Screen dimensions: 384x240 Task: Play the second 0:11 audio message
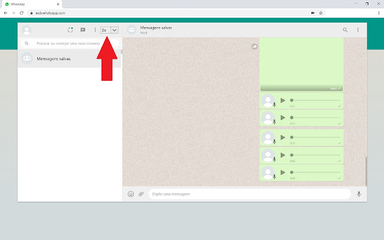point(283,118)
